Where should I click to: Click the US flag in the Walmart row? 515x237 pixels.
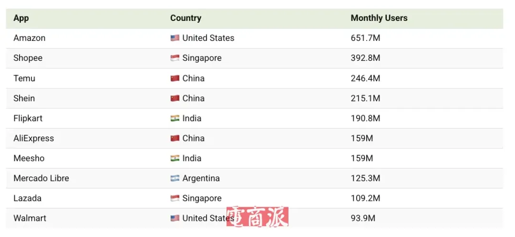(175, 218)
